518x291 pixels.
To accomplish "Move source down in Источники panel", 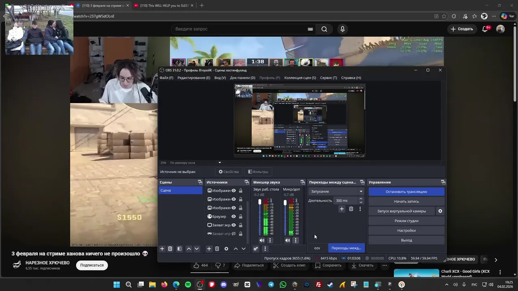I will (x=244, y=249).
